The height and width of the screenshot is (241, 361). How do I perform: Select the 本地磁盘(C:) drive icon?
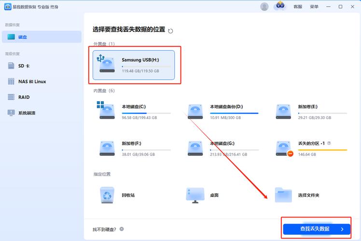106,110
